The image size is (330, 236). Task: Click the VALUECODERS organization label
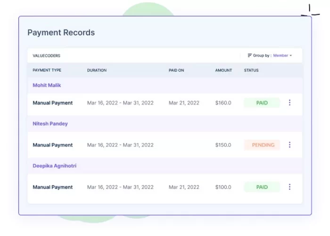click(x=46, y=56)
